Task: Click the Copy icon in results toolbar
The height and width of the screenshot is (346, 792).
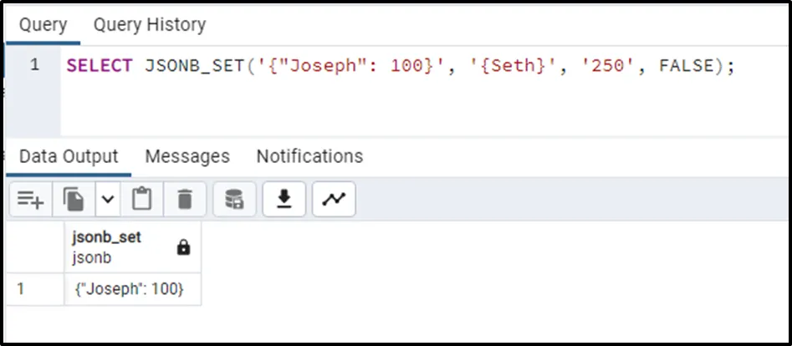Action: click(x=74, y=199)
